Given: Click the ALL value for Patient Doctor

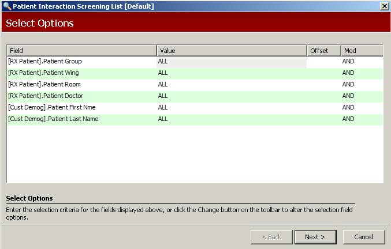Looking at the screenshot, I should (x=163, y=96).
